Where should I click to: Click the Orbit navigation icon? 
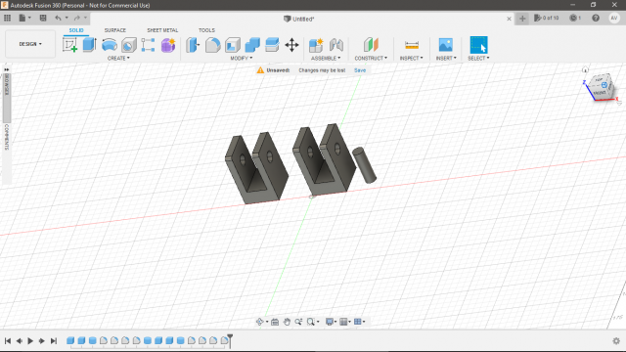point(260,322)
